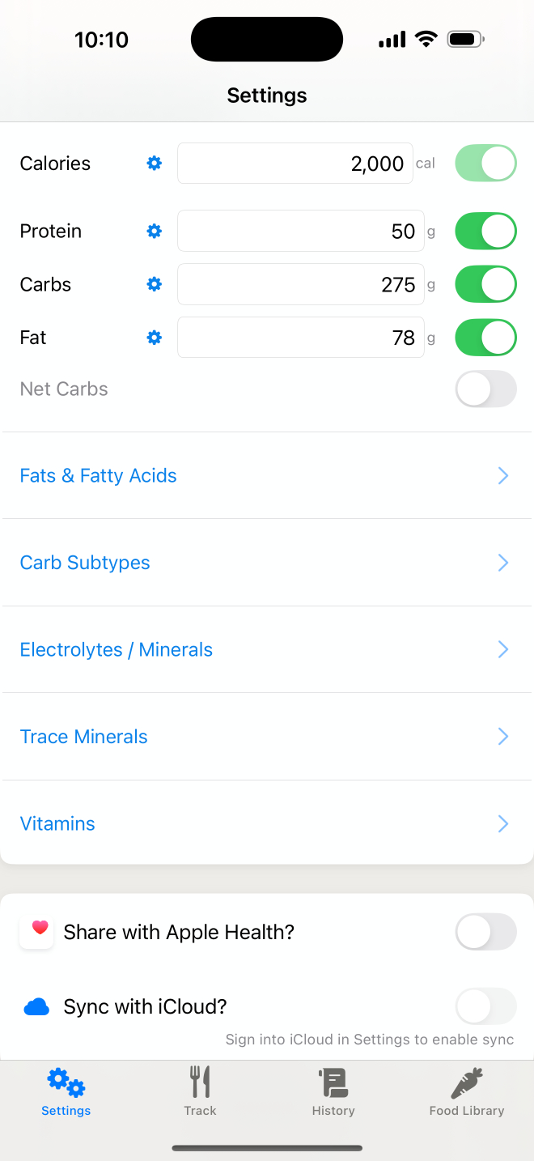Select the Settings tab in bottom bar
The image size is (534, 1161).
coord(66,1091)
